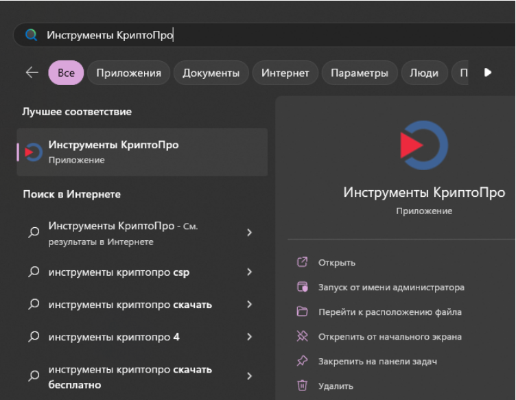
Task: Click the pin icon for панели задач
Action: 303,361
